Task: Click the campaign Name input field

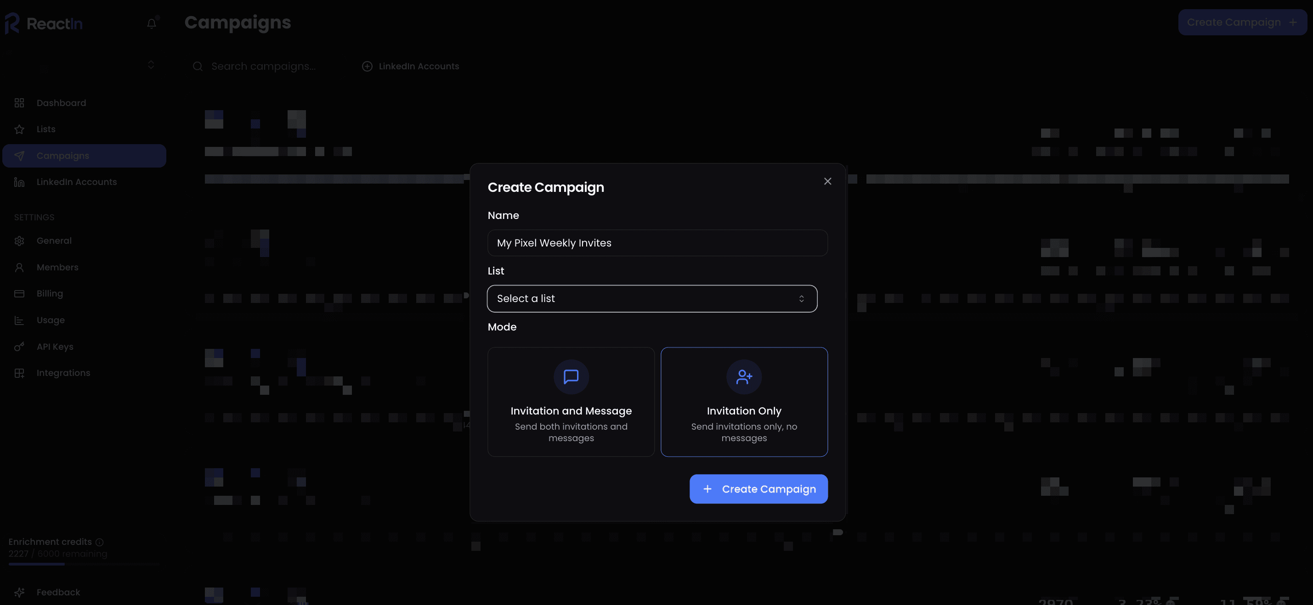Action: [657, 243]
